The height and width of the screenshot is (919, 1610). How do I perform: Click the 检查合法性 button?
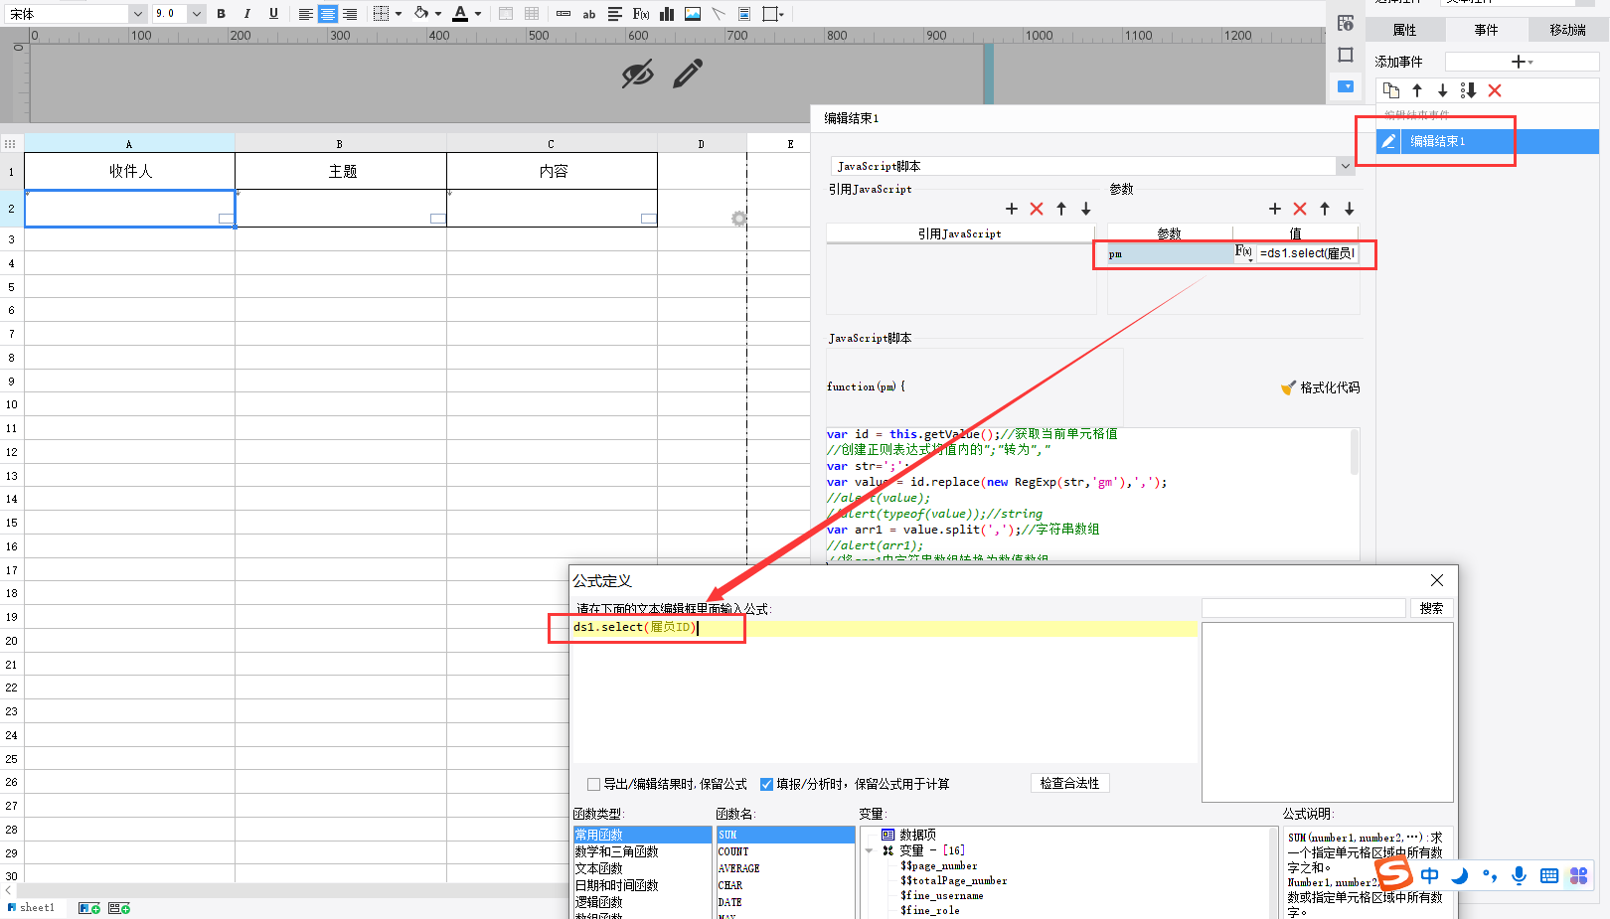coord(1069,783)
